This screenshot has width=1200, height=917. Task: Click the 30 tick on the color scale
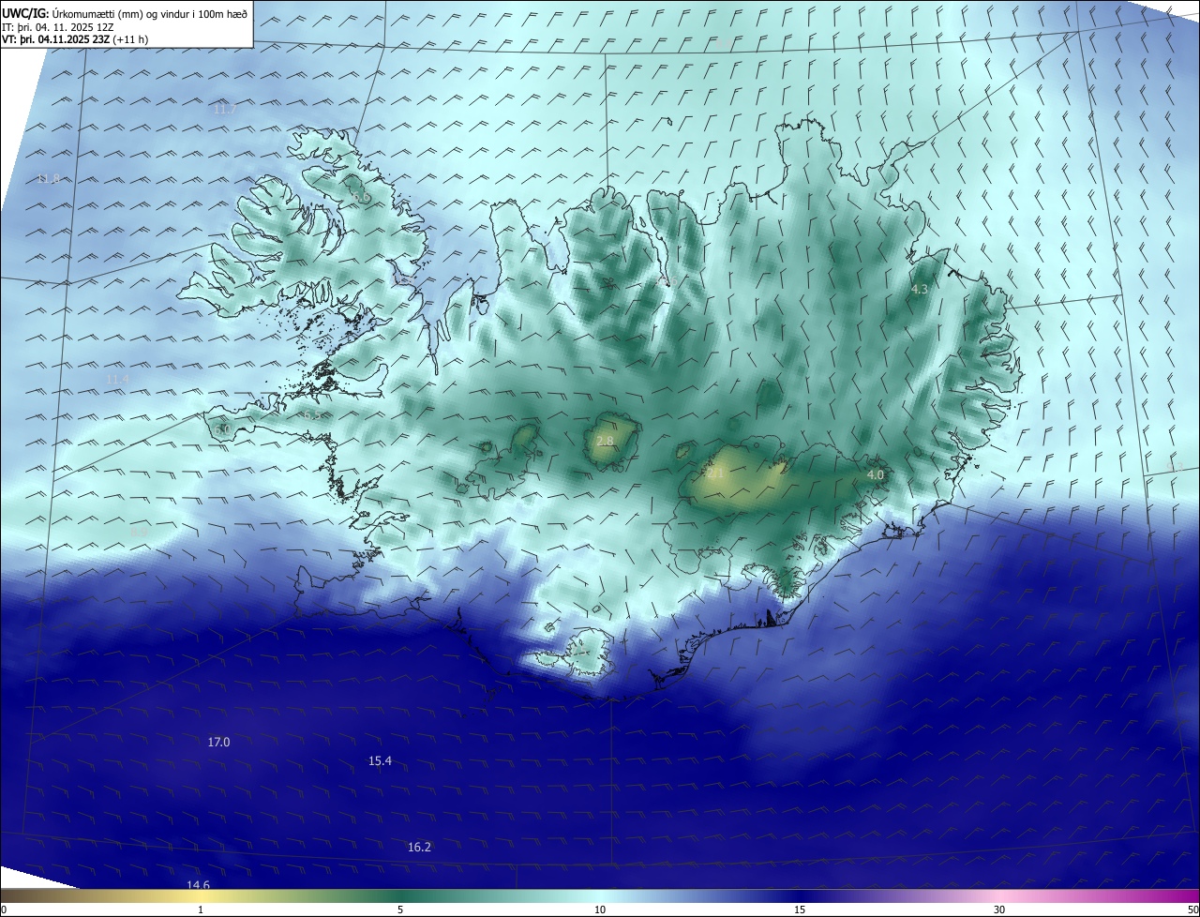[x=999, y=909]
